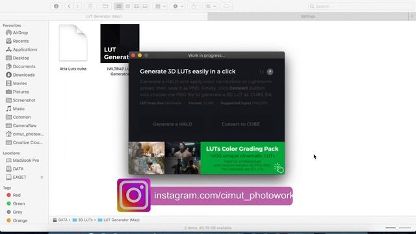Minimize the Work in progress dialog

click(x=140, y=55)
